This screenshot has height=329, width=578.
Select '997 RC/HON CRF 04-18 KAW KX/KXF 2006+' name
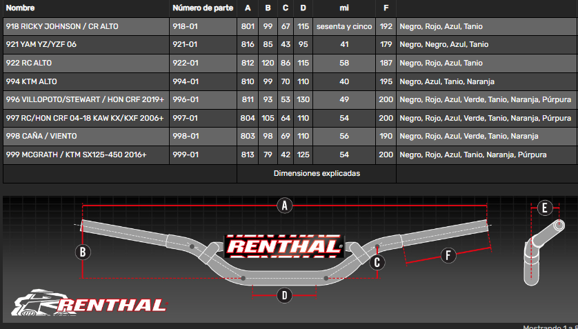[x=85, y=118]
